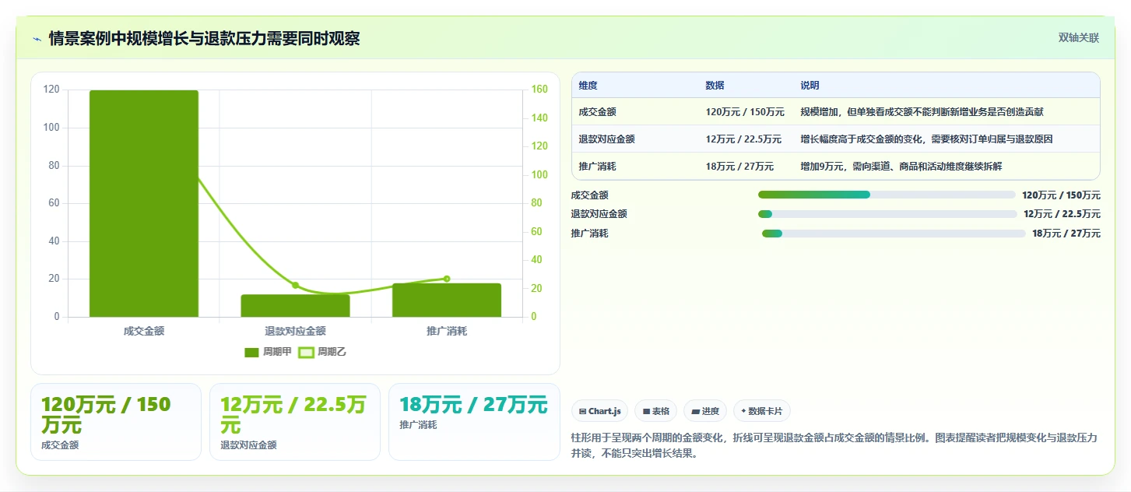Click the description starting 增长幅度高于
The width and height of the screenshot is (1131, 492).
coord(926,139)
